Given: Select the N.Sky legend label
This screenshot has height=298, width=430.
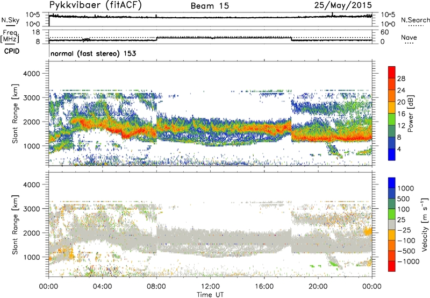Looking at the screenshot, I should point(10,20).
